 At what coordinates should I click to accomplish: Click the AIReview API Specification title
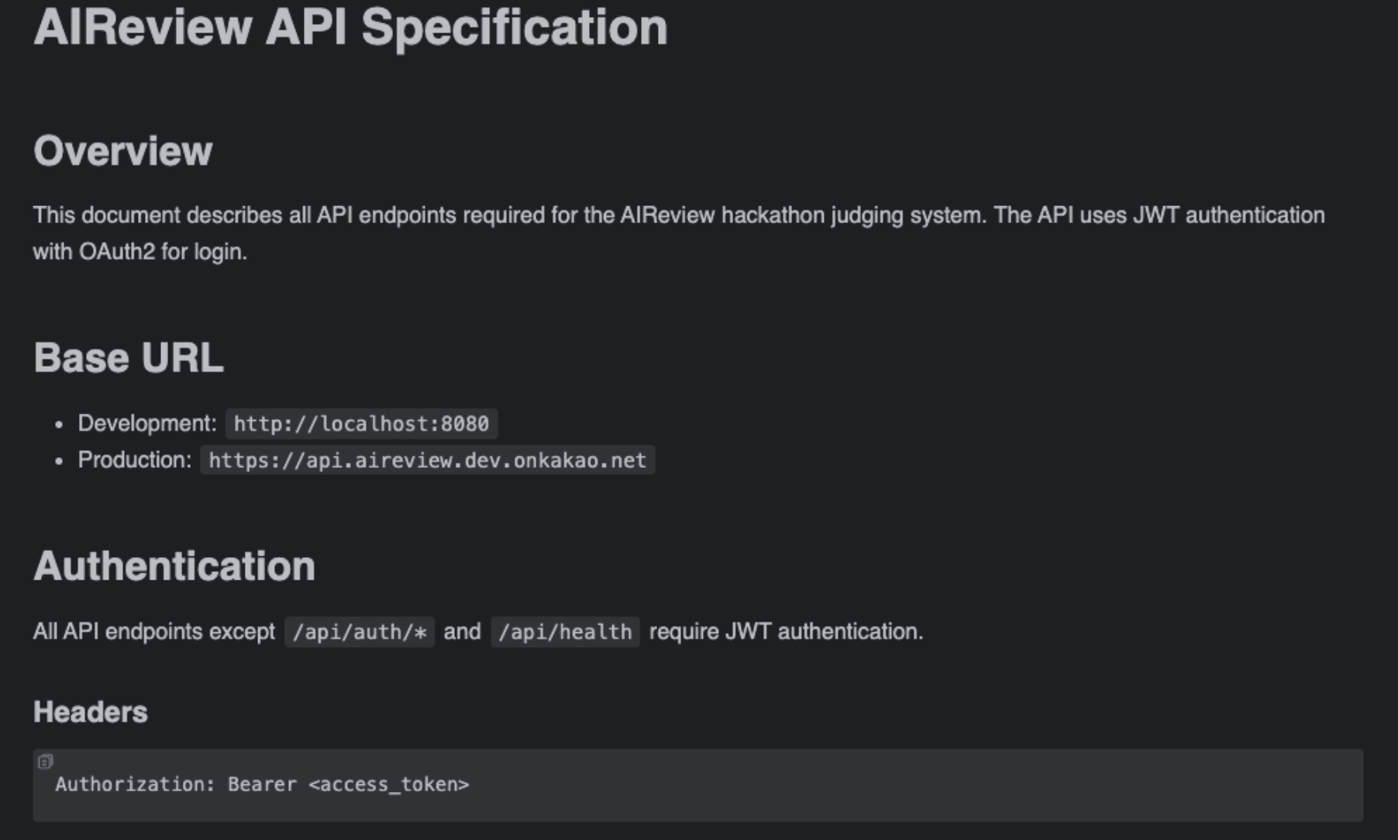pyautogui.click(x=350, y=27)
